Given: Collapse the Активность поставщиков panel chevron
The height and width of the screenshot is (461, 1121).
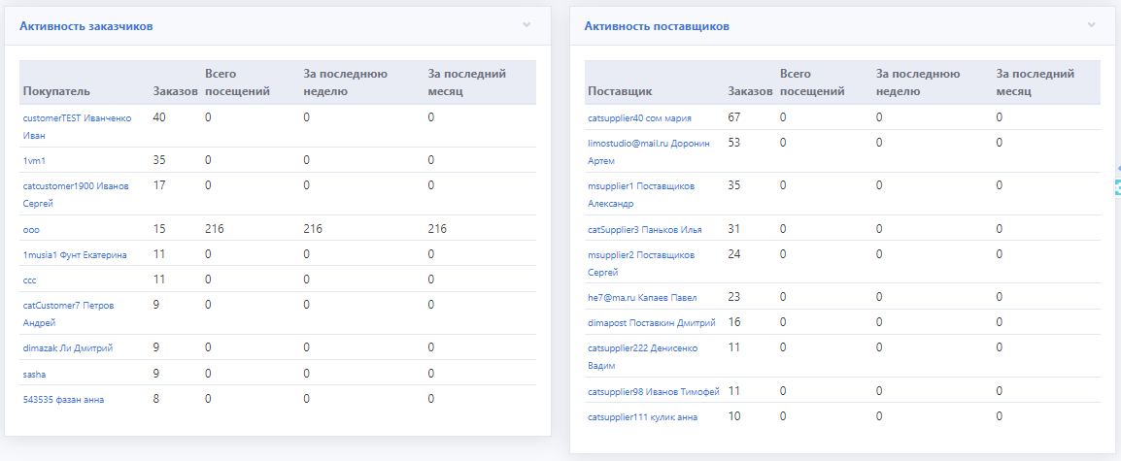Looking at the screenshot, I should (x=1091, y=24).
